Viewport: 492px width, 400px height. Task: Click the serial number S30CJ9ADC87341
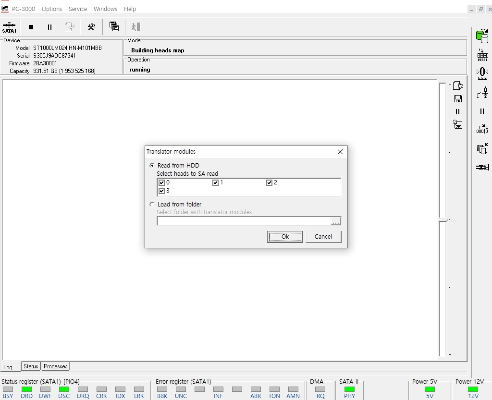click(x=54, y=56)
